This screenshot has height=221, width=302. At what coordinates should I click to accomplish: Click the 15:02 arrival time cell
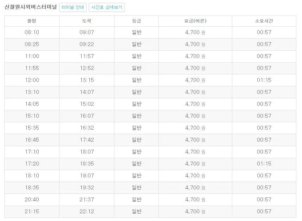[x=86, y=104]
